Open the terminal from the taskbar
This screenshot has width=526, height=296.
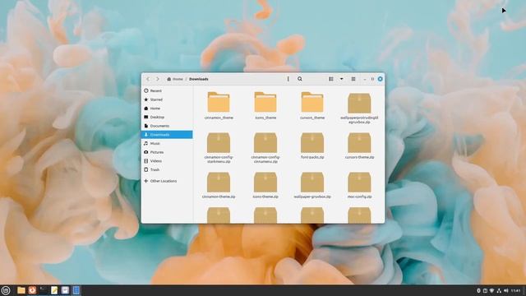click(44, 290)
